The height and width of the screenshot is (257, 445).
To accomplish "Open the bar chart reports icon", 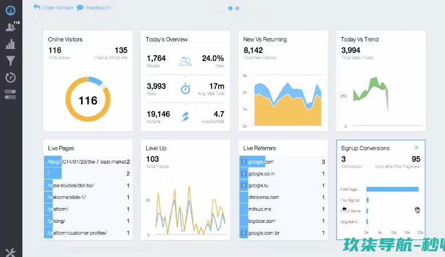I will tap(10, 44).
